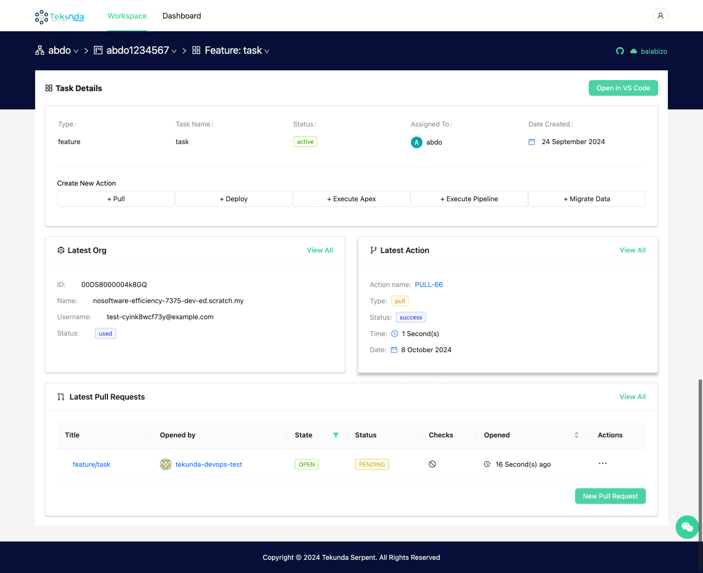The width and height of the screenshot is (703, 573).
Task: Sort the Opened column
Action: coord(577,435)
